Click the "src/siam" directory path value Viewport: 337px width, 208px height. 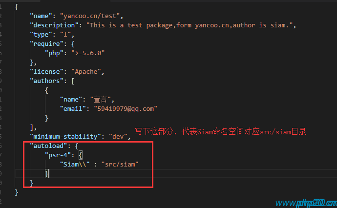coord(120,164)
